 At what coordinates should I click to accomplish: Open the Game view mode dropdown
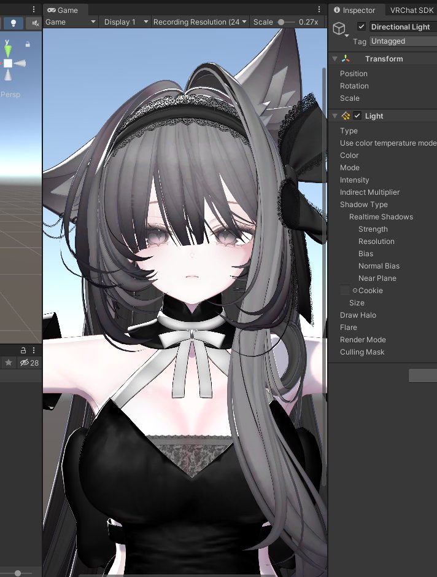pyautogui.click(x=71, y=22)
